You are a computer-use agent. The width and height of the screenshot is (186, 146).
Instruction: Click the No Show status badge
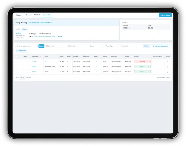[142, 61]
